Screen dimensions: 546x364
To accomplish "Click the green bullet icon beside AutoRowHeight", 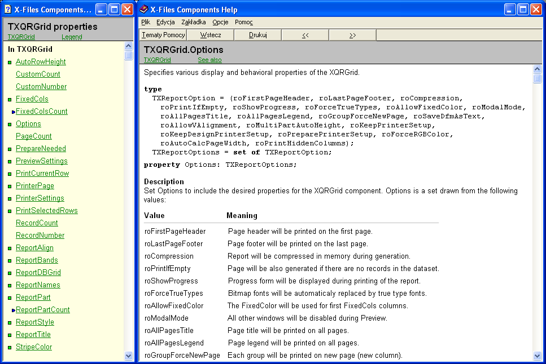I will tap(10, 63).
